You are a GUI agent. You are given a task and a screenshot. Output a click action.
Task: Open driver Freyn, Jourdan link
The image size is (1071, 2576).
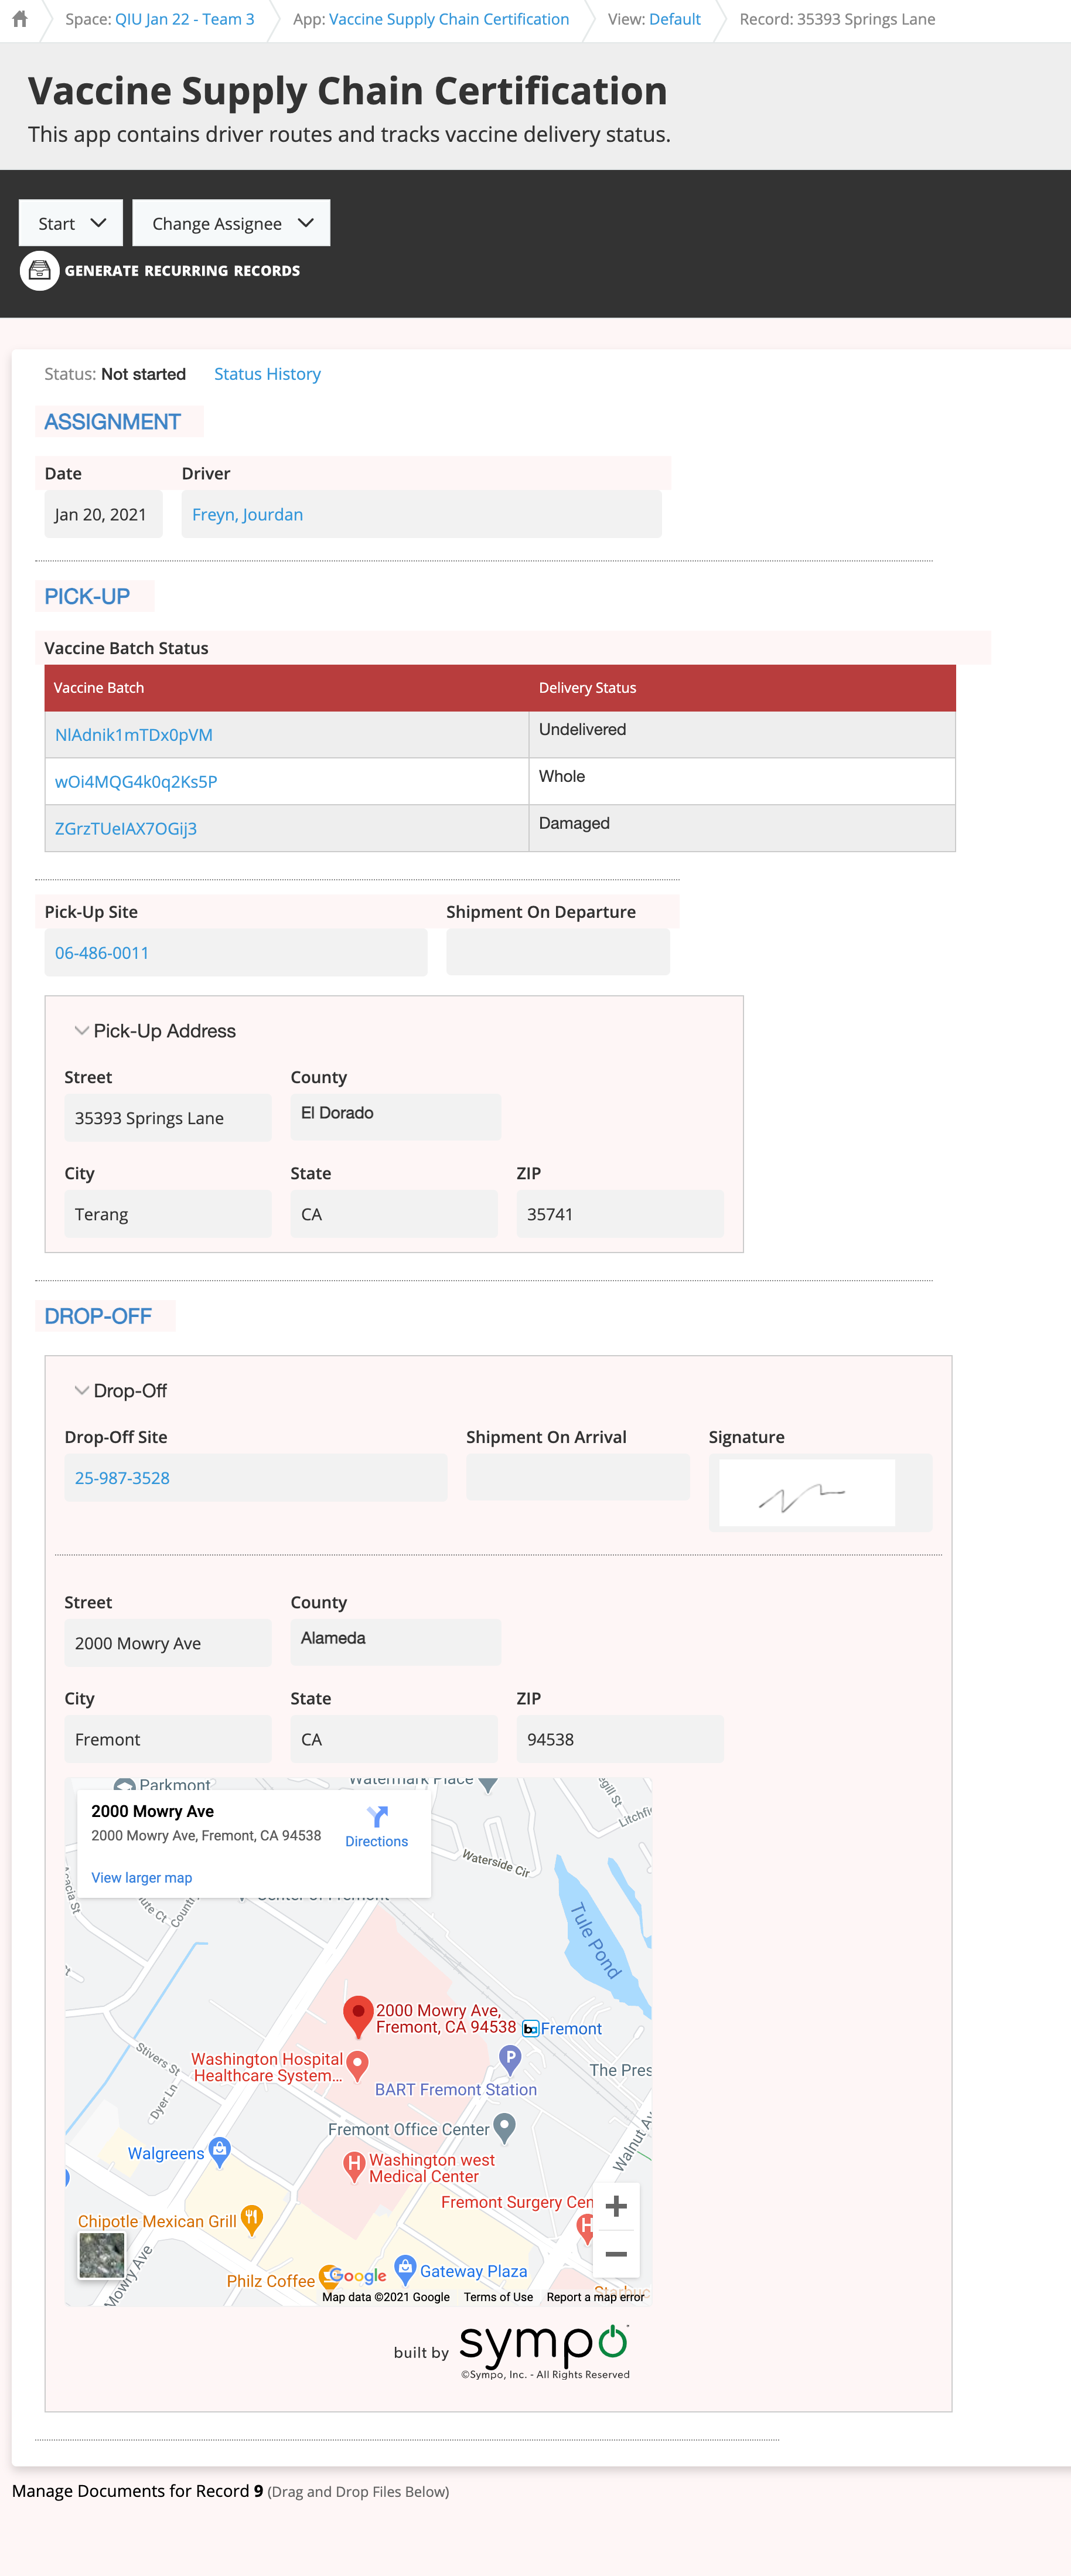(247, 515)
